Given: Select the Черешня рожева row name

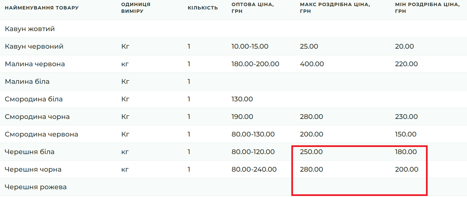Looking at the screenshot, I should 36,187.
